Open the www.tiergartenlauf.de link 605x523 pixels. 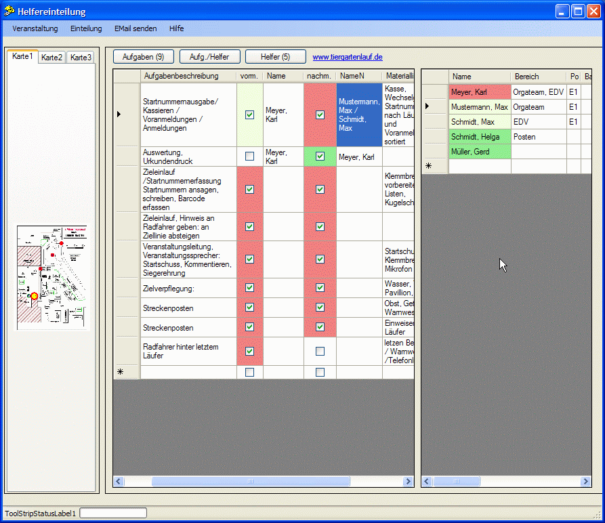click(348, 58)
